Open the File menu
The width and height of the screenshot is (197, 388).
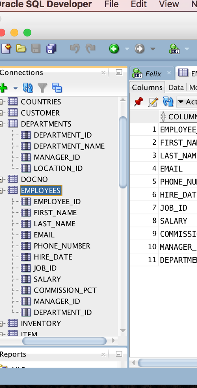tap(111, 4)
